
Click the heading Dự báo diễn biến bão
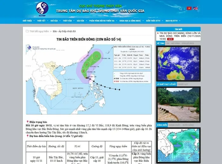(56, 136)
